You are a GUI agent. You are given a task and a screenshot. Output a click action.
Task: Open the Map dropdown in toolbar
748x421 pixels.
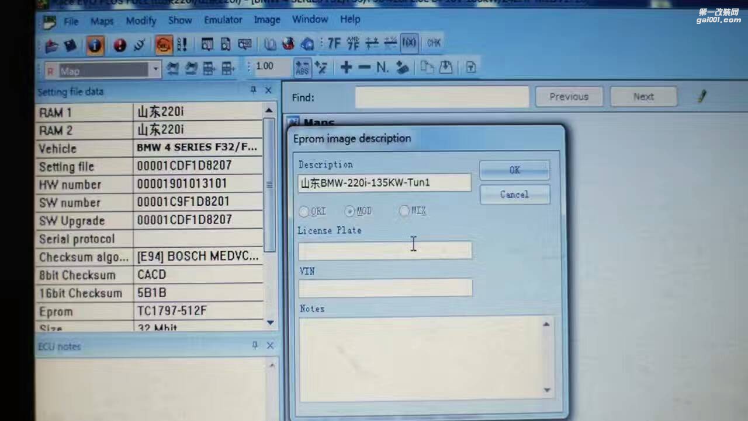click(155, 71)
